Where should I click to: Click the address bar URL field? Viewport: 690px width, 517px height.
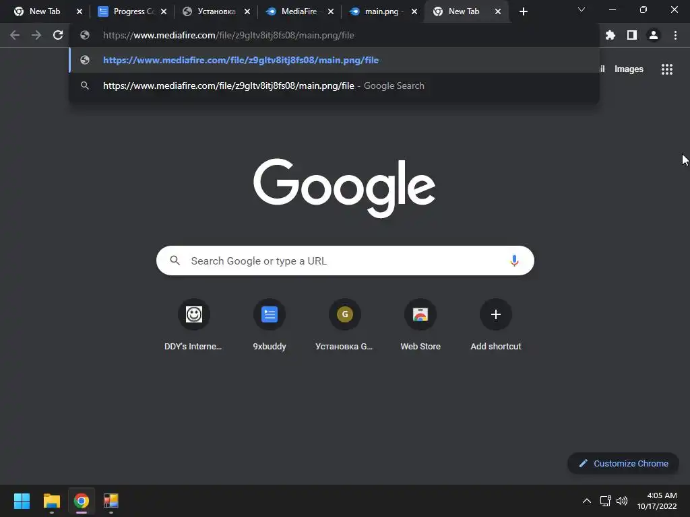pos(334,35)
